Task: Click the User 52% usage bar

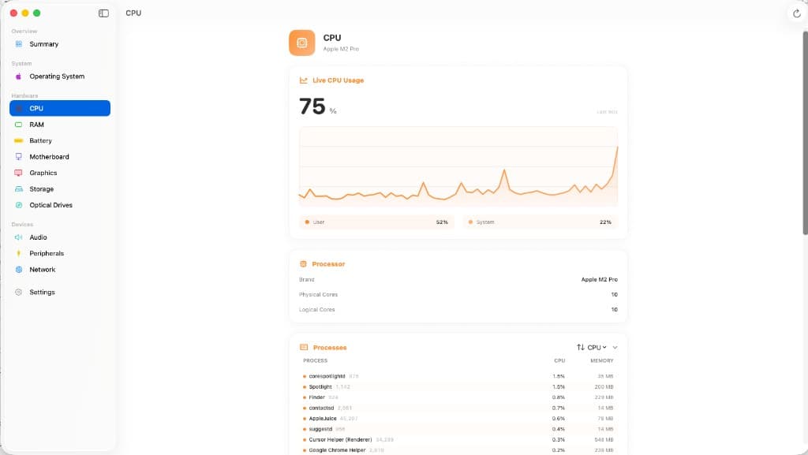Action: (376, 222)
